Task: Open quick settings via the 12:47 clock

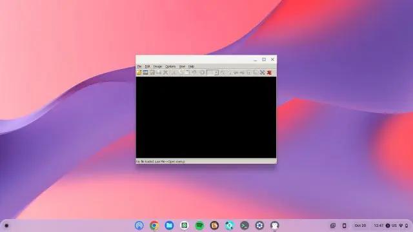Action: pyautogui.click(x=379, y=226)
